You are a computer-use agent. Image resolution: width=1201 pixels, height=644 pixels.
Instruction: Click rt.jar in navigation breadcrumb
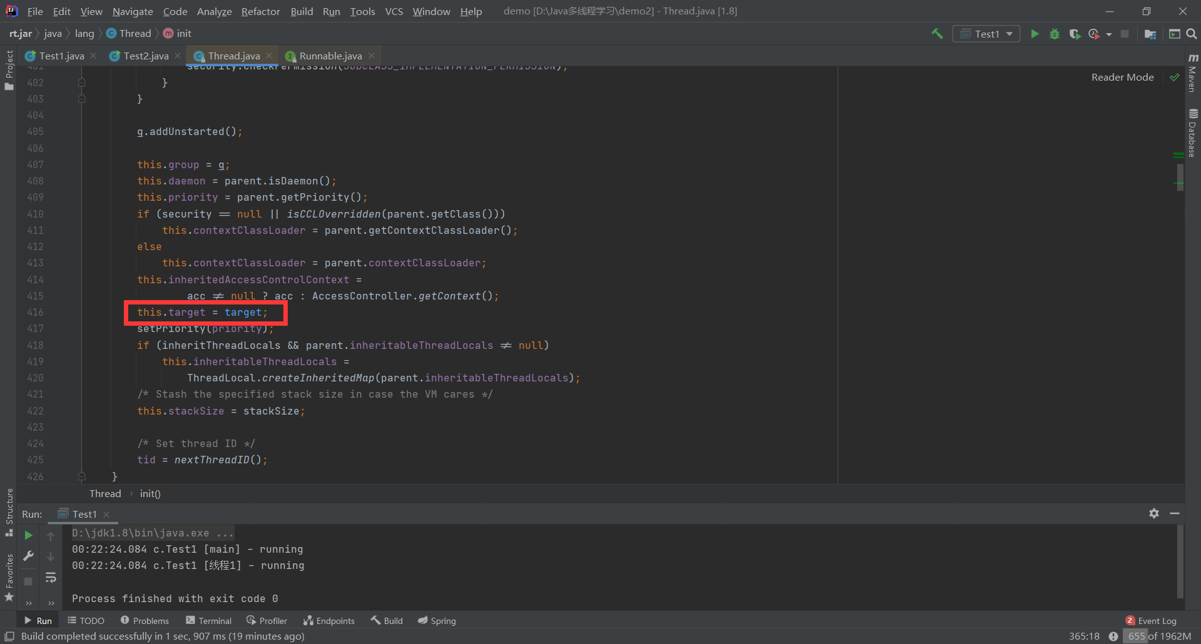(x=20, y=34)
